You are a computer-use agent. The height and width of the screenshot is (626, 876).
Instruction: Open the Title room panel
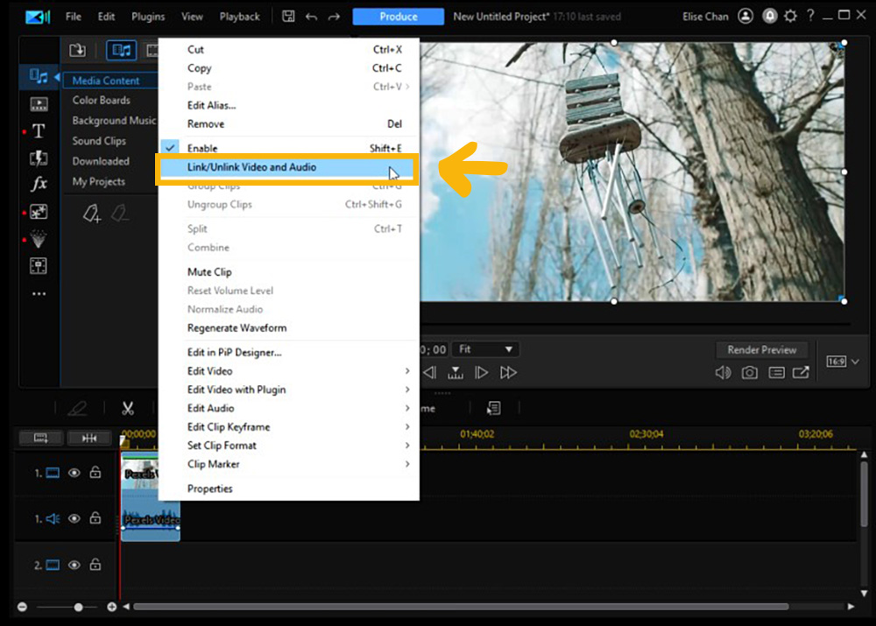coord(39,131)
